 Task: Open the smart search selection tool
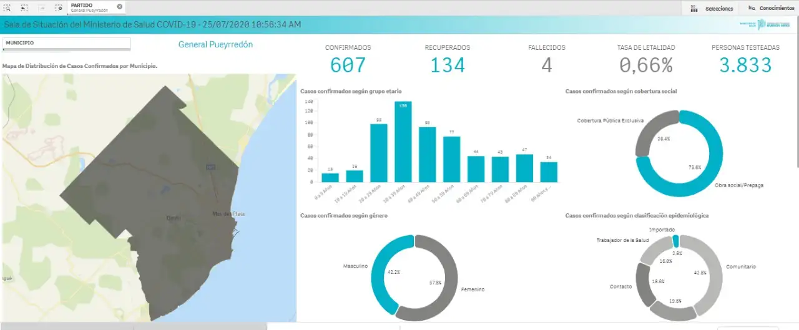7,7
